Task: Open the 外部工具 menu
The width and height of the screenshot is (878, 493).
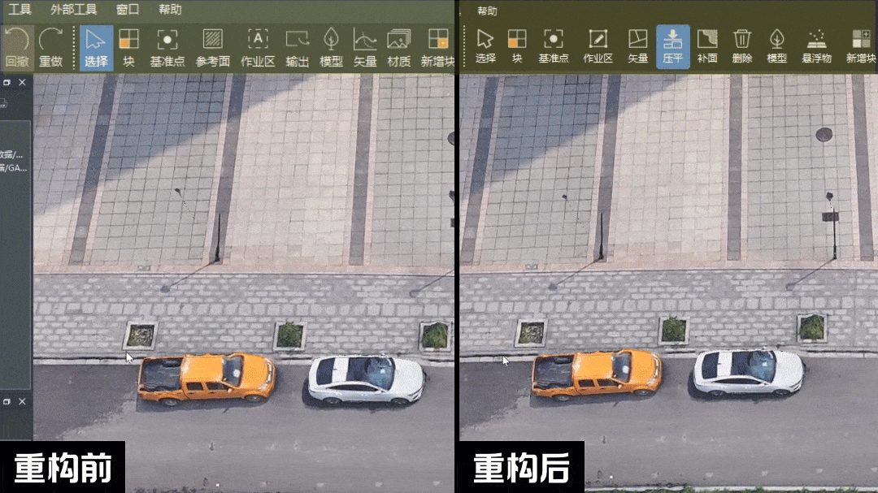Action: pyautogui.click(x=73, y=10)
